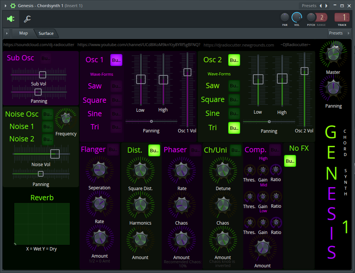This screenshot has height=273, width=355.
Task: Click the Flanger Rate knob
Action: tap(99, 204)
